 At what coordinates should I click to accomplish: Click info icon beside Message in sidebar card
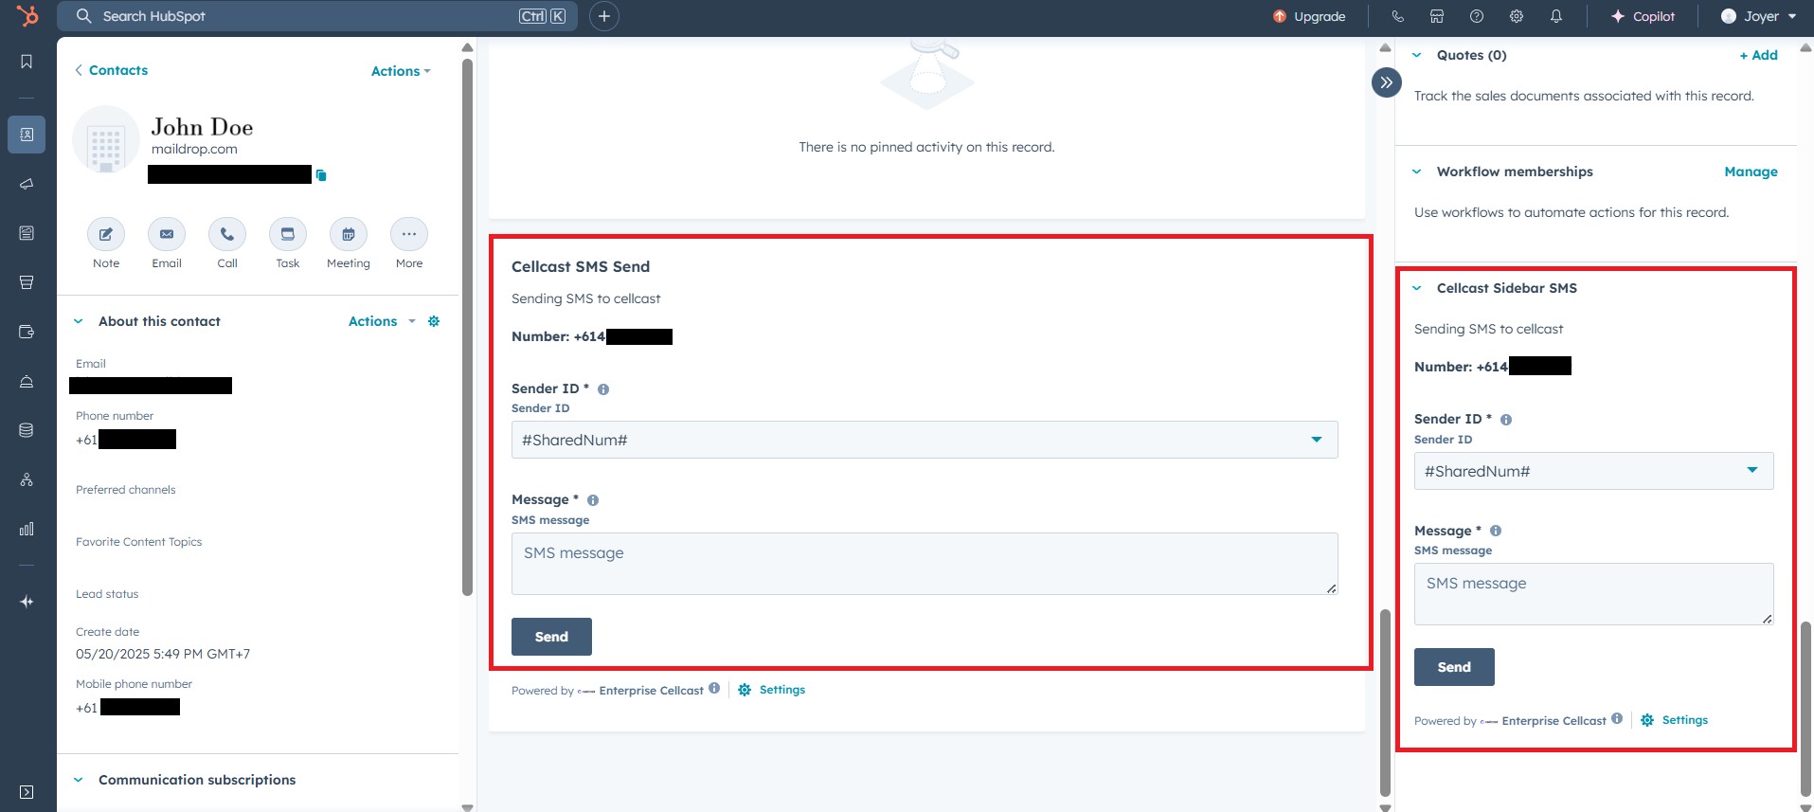(1496, 531)
